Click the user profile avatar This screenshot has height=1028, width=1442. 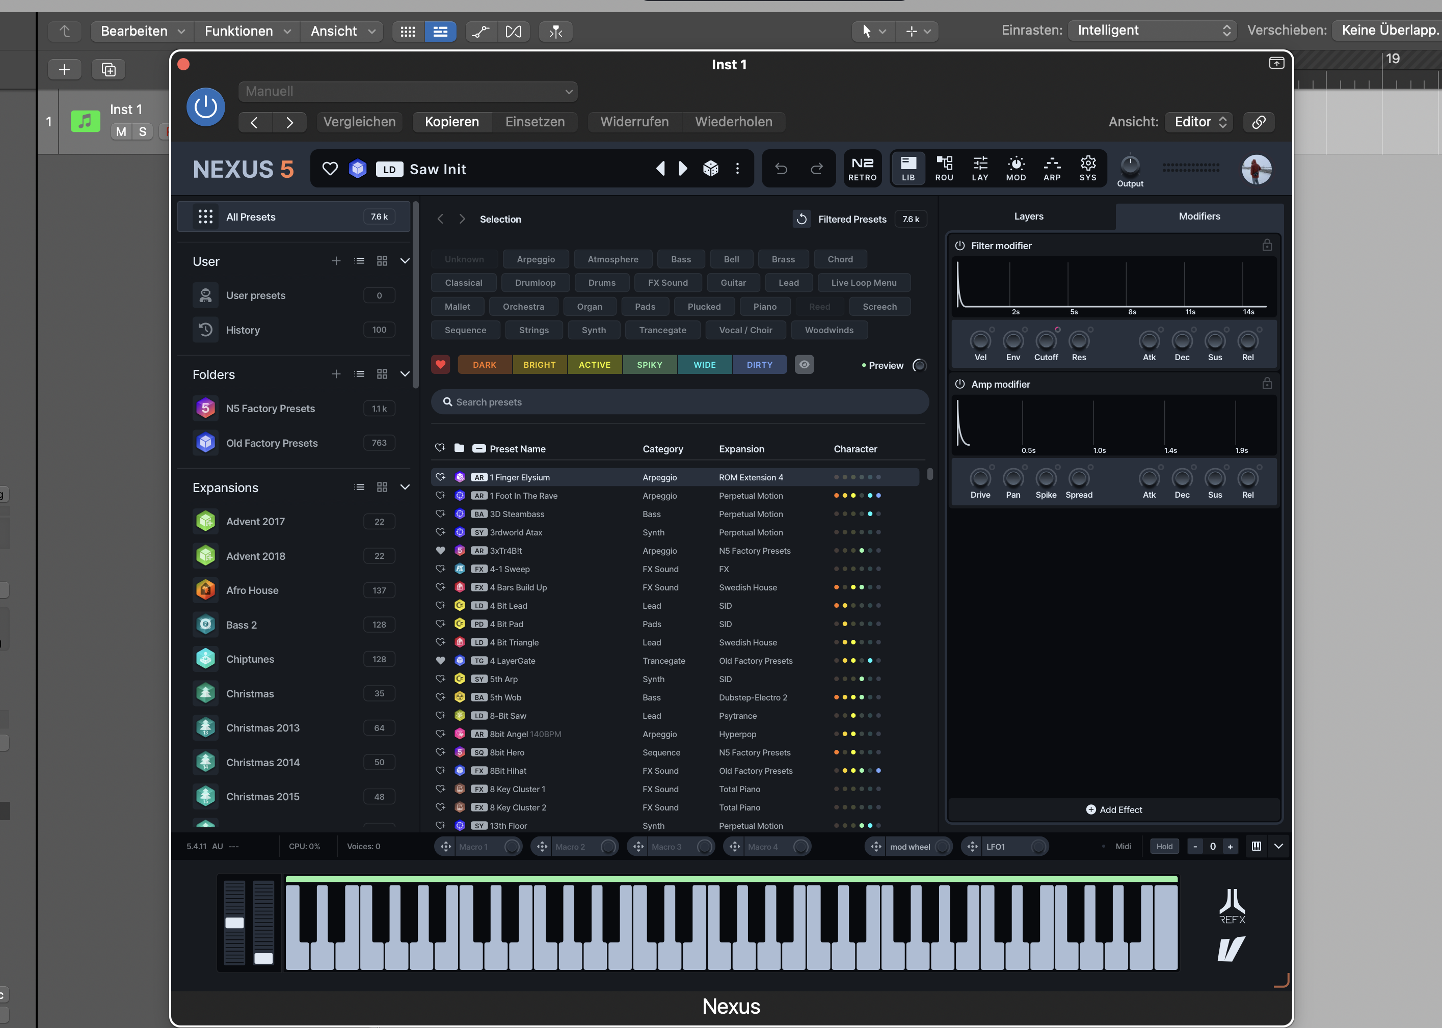click(1256, 169)
